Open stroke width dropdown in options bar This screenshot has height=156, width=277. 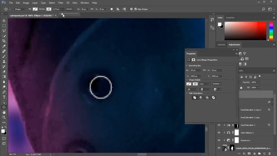pos(63,9)
